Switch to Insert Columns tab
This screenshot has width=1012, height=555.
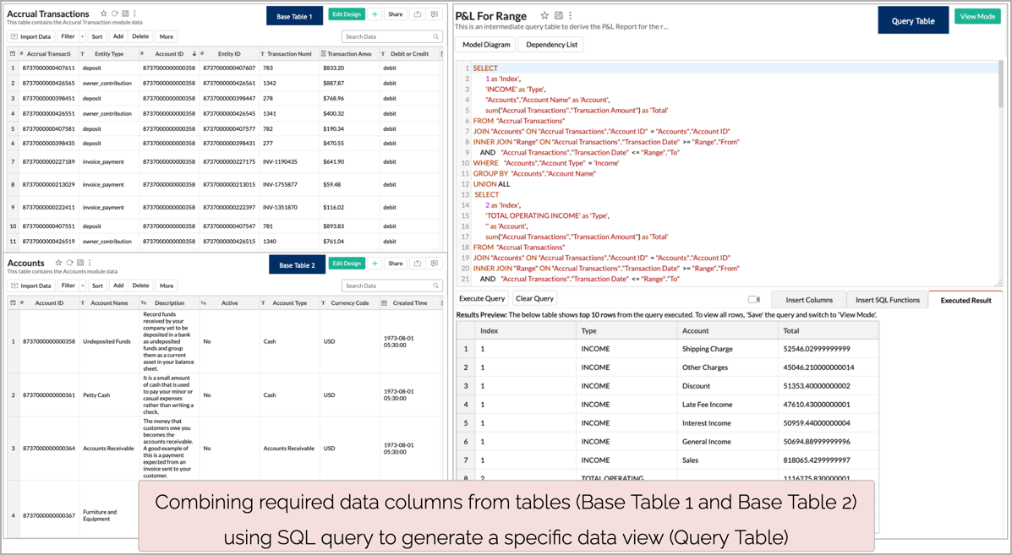pyautogui.click(x=808, y=300)
